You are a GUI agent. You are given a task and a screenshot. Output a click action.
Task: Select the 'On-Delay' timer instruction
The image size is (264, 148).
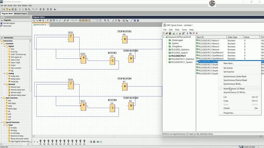click(14, 128)
